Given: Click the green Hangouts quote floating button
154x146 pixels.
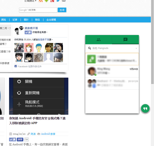Looking at the screenshot, I should pyautogui.click(x=145, y=108).
